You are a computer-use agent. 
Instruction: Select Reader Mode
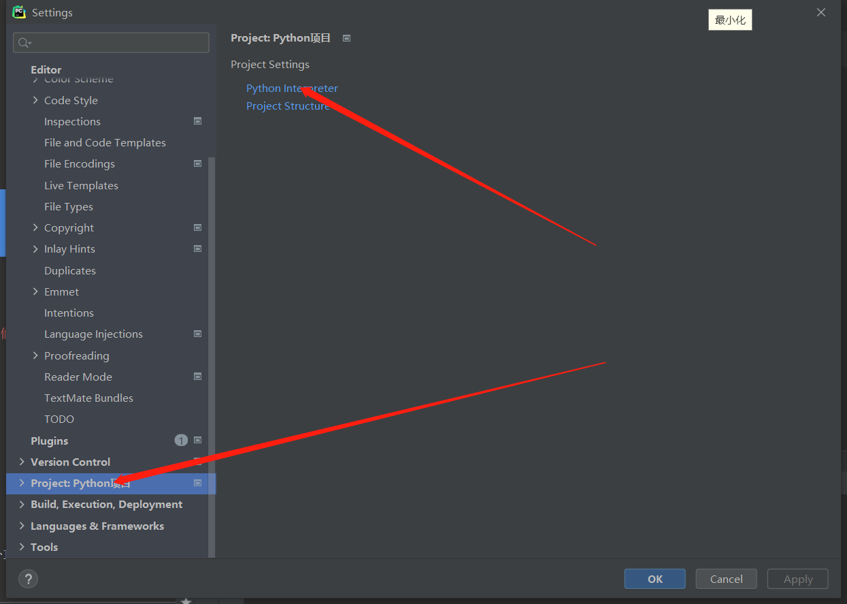click(x=78, y=377)
